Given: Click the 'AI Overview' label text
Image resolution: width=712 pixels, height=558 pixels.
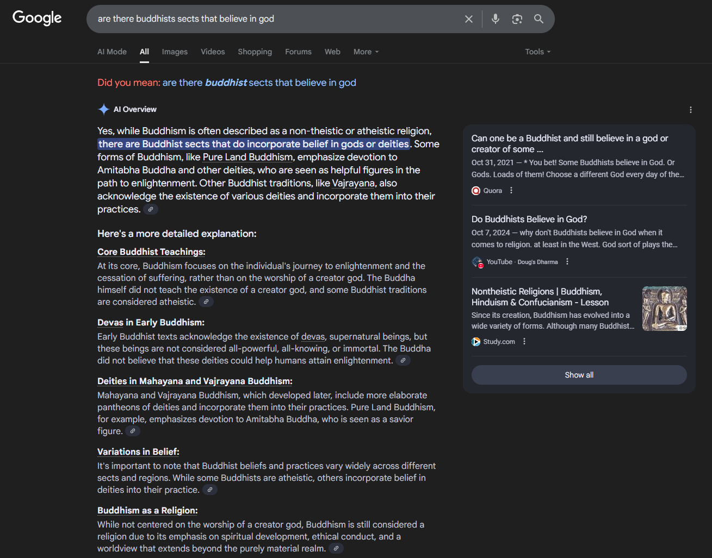Looking at the screenshot, I should tap(135, 109).
